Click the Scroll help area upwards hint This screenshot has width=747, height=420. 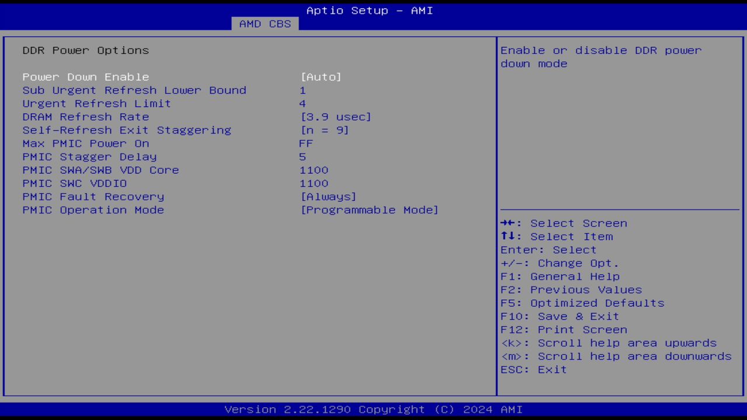coord(609,343)
